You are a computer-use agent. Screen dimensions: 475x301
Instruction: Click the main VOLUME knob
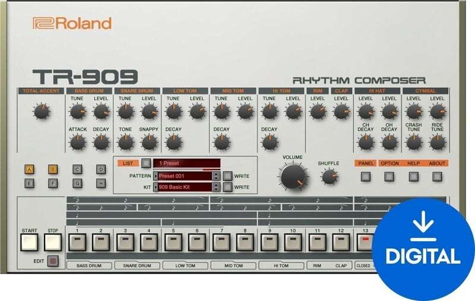point(293,176)
